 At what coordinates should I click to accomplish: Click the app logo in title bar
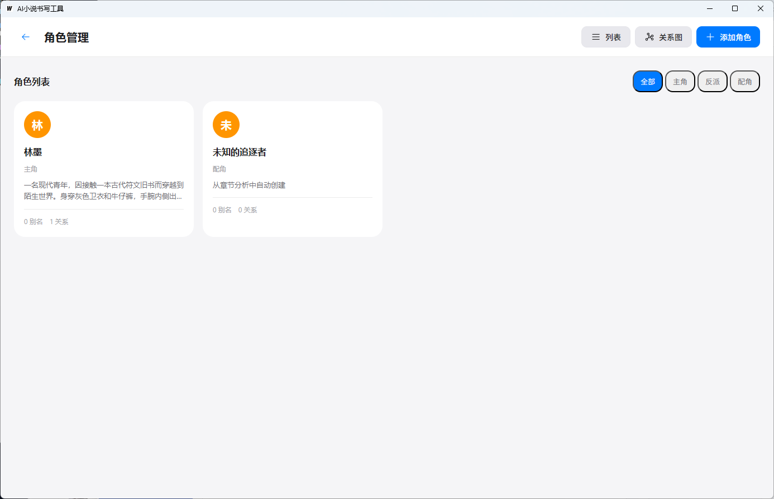click(9, 8)
